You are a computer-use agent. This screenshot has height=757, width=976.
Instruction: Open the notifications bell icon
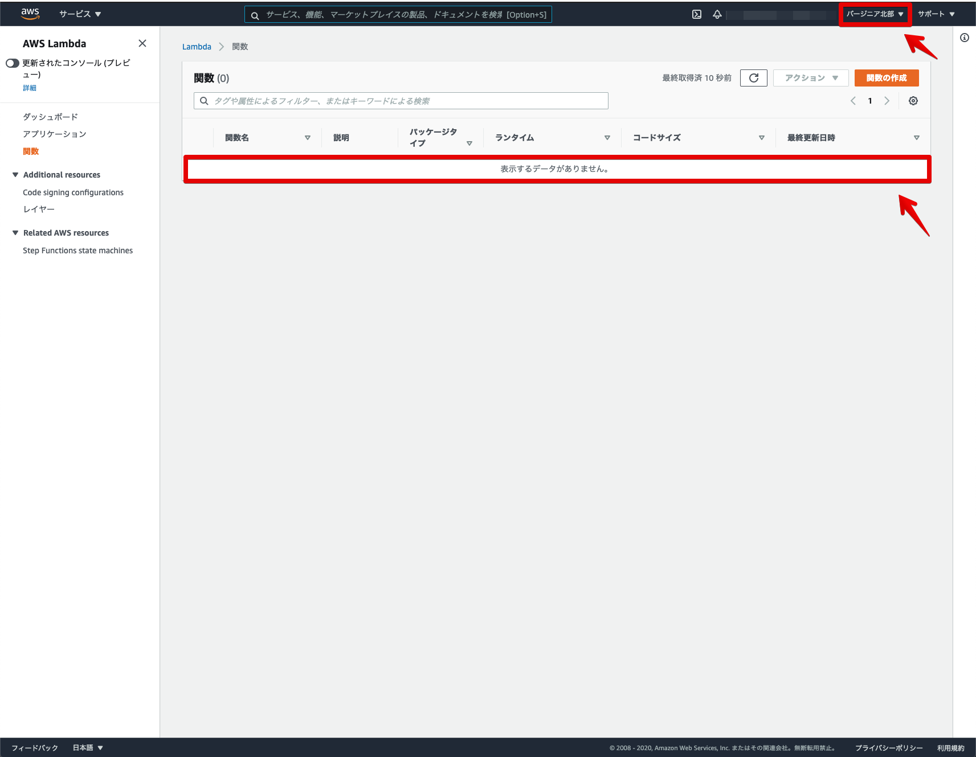tap(717, 14)
